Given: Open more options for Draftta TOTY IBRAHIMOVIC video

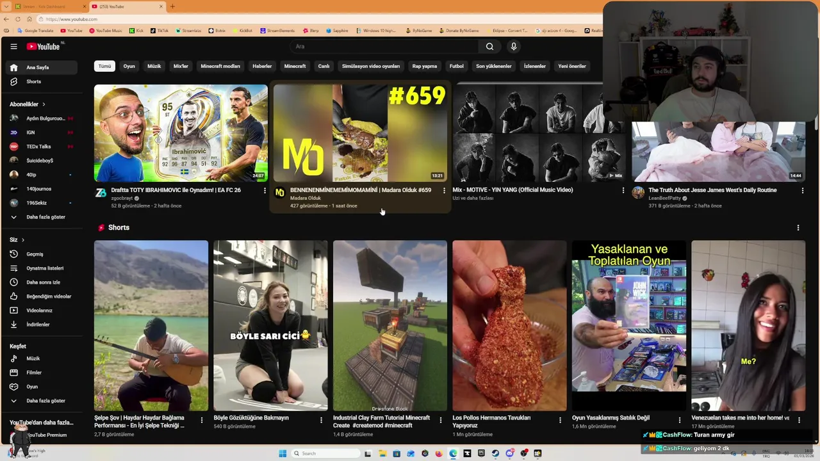Looking at the screenshot, I should click(265, 190).
